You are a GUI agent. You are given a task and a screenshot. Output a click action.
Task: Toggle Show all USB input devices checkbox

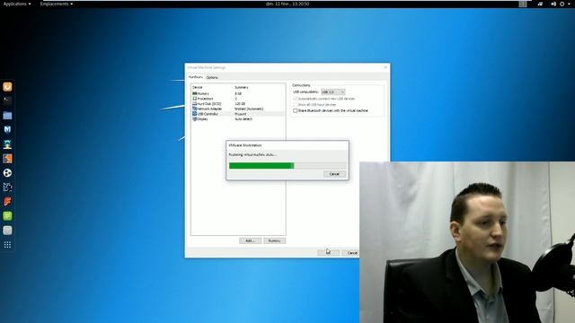[x=296, y=104]
